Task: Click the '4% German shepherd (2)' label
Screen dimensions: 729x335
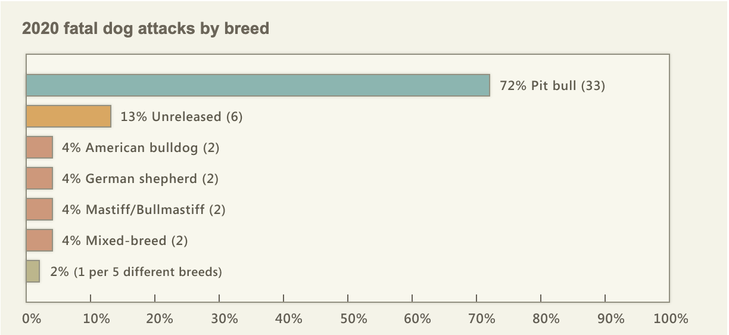Action: pos(141,179)
